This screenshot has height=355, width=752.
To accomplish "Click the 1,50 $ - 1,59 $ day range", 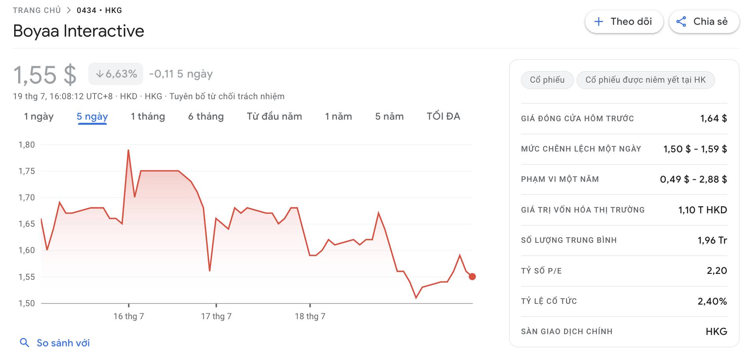I will click(695, 149).
